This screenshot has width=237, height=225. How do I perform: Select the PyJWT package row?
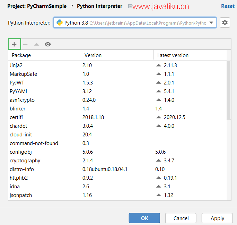117,83
